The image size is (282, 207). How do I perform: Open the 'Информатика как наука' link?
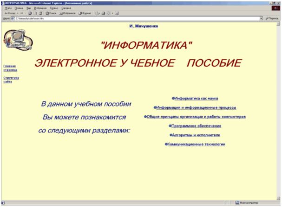[196, 98]
